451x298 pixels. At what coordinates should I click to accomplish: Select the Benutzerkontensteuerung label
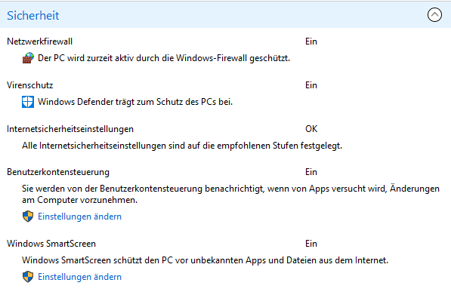click(58, 172)
